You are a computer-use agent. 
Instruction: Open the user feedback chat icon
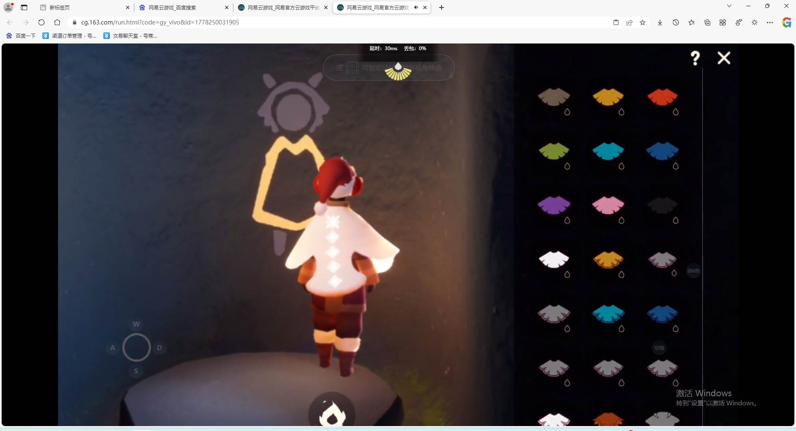739,22
